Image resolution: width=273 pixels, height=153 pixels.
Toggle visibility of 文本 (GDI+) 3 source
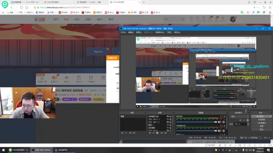click(168, 119)
